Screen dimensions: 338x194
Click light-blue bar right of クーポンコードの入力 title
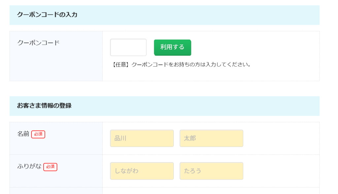(x=198, y=15)
